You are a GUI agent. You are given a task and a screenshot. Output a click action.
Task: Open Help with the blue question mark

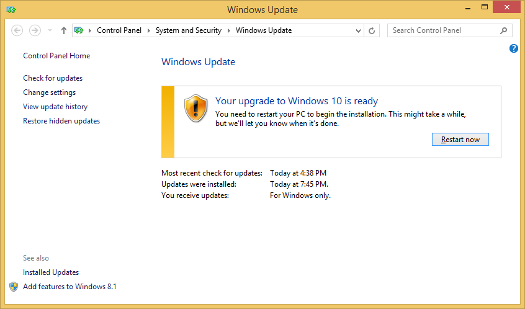(514, 48)
